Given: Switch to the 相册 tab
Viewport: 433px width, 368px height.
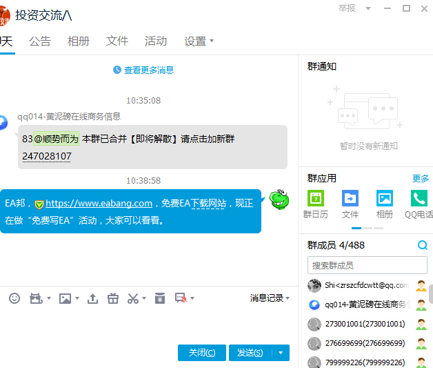Looking at the screenshot, I should pos(79,41).
